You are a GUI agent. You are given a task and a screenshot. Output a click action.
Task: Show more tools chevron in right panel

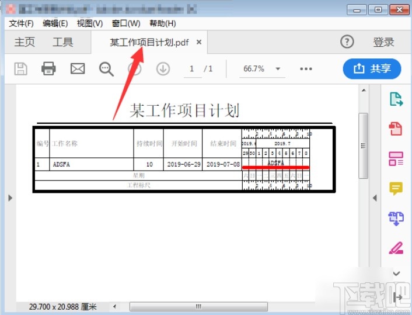pos(396,274)
